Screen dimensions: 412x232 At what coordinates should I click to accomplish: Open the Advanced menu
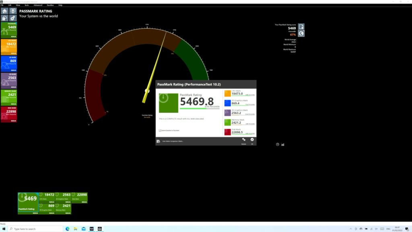pos(38,5)
